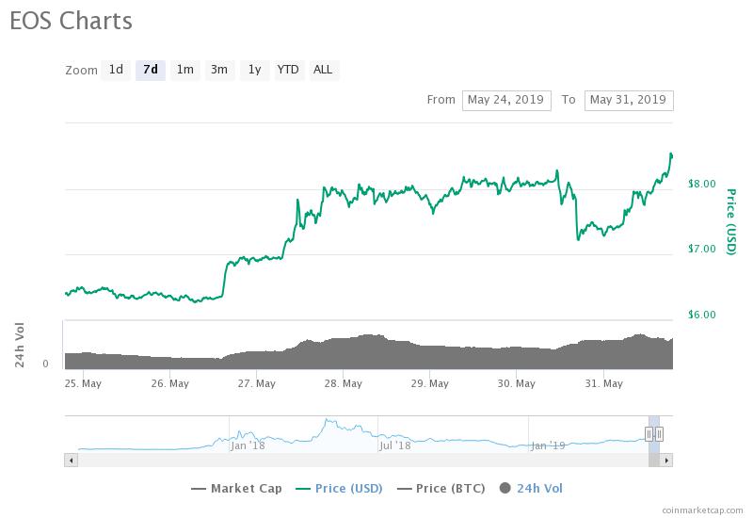Click the coinmarketcap.com credit text
753x518 pixels.
[x=702, y=510]
